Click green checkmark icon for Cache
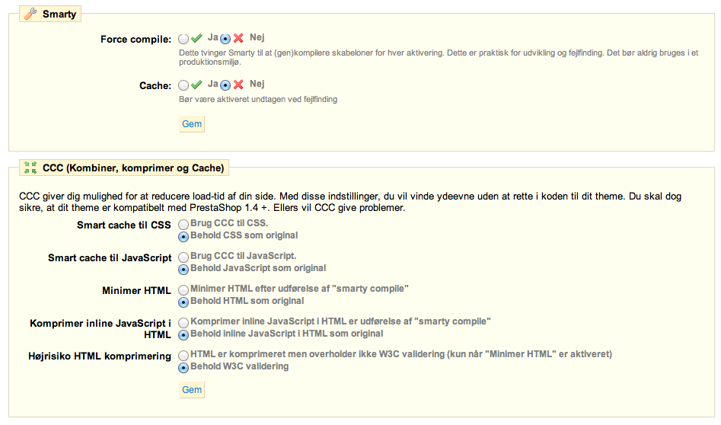This screenshot has height=425, width=721. point(196,85)
